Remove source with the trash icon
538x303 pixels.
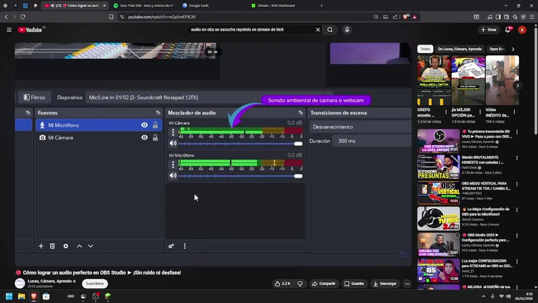click(53, 246)
